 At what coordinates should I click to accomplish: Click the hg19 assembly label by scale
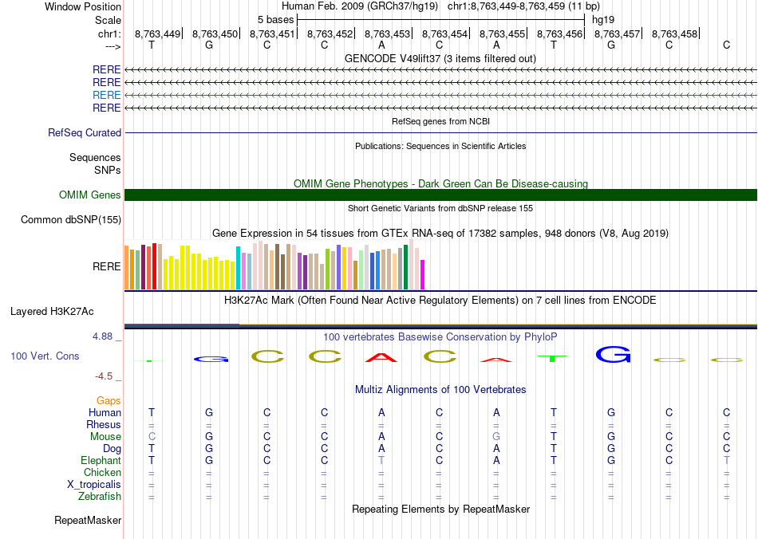[603, 20]
